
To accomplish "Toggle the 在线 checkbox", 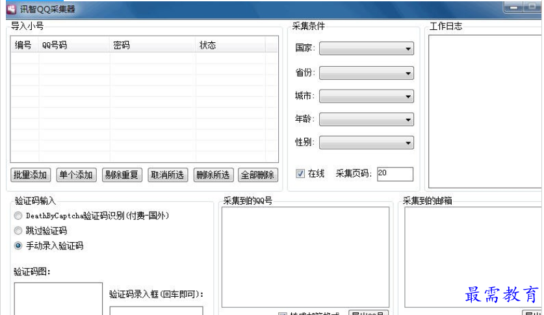I will (300, 173).
